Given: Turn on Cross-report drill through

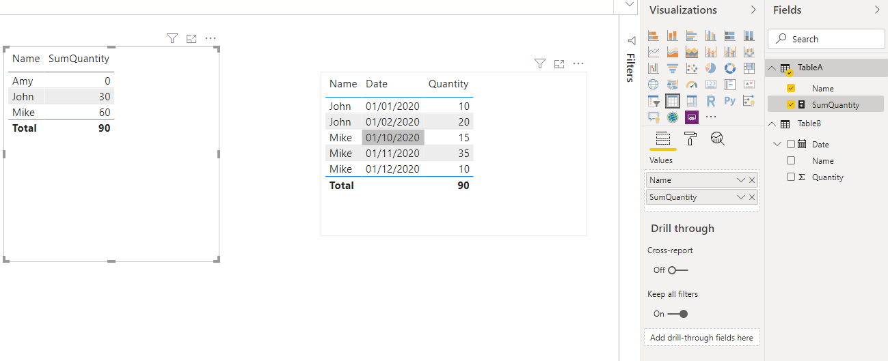Looking at the screenshot, I should [677, 270].
